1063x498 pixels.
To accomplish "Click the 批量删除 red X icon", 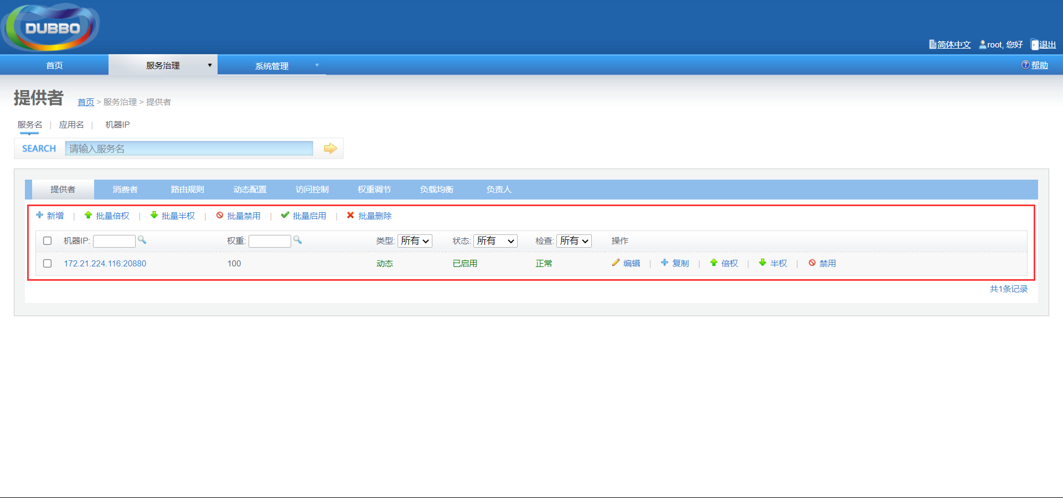I will point(350,216).
